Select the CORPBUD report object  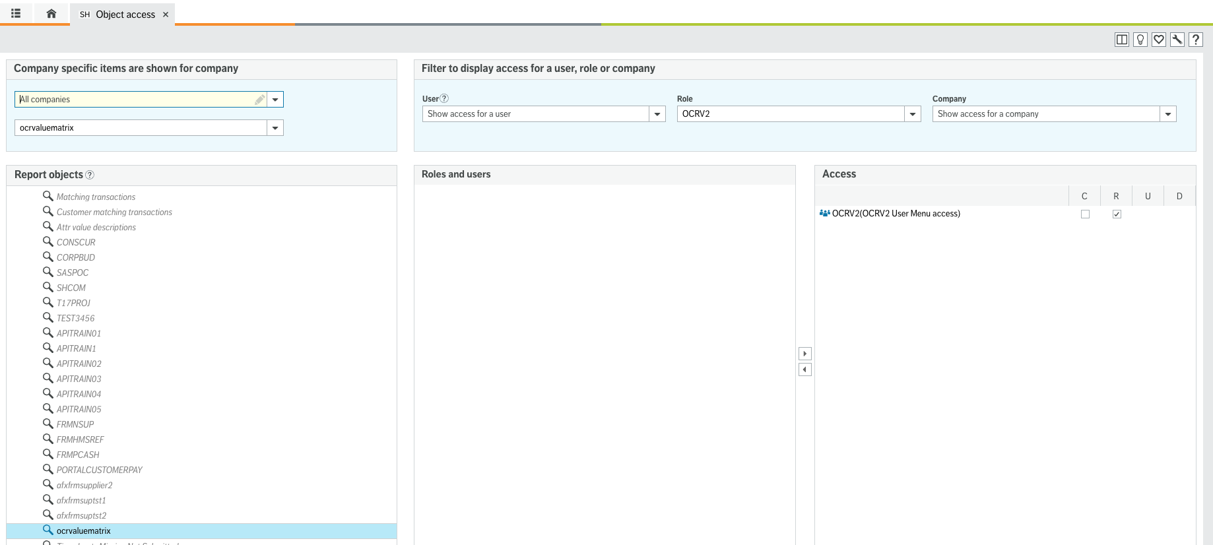[x=75, y=257]
